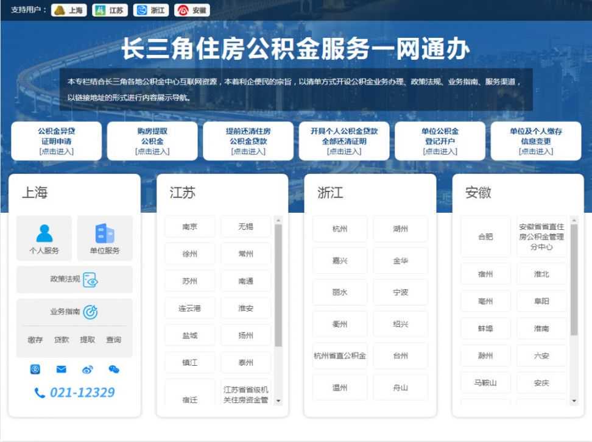The image size is (592, 442).
Task: Click the blue email envelope icon
Action: coord(61,369)
